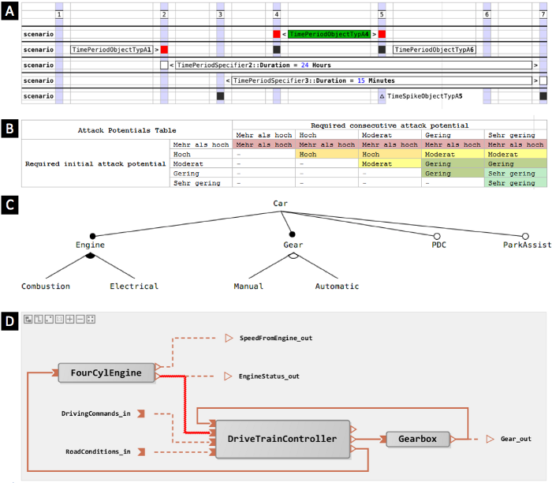Click the Gear feature group node
This screenshot has width=552, height=483.
point(293,235)
